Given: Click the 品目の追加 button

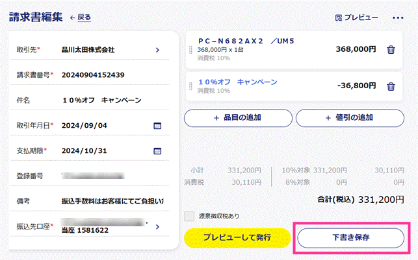Looking at the screenshot, I should pos(238,118).
